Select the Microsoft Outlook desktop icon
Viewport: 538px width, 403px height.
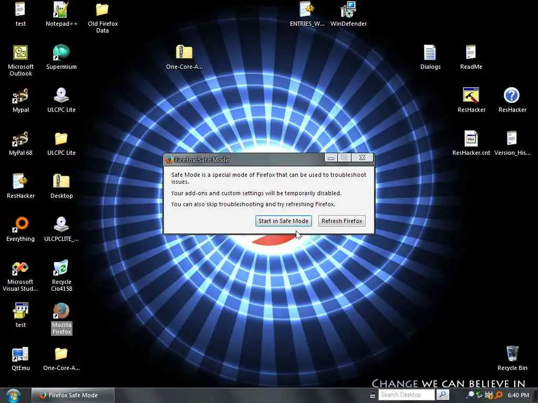pos(20,61)
